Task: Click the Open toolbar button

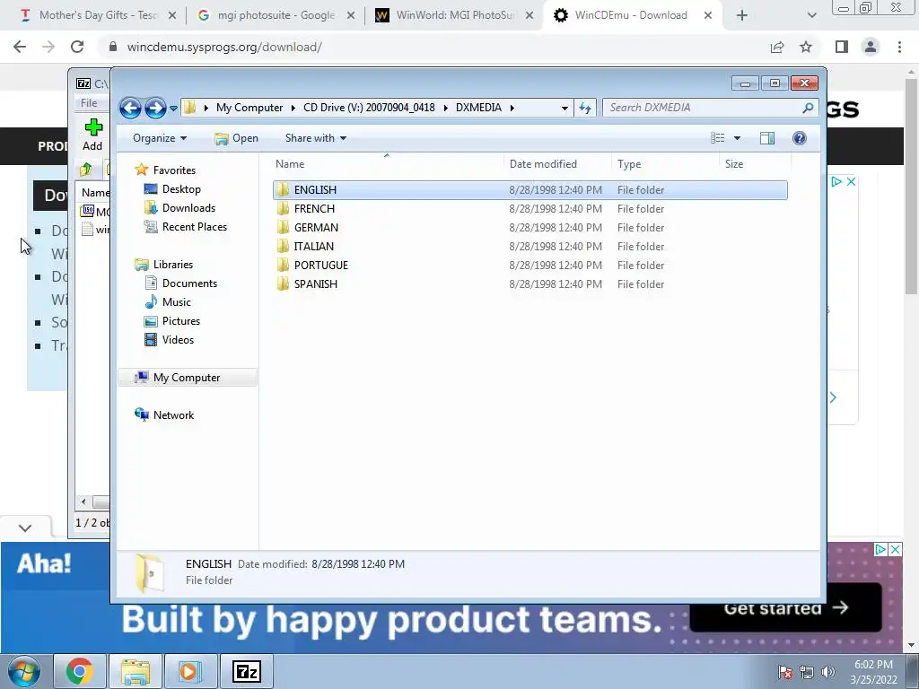Action: 236,138
